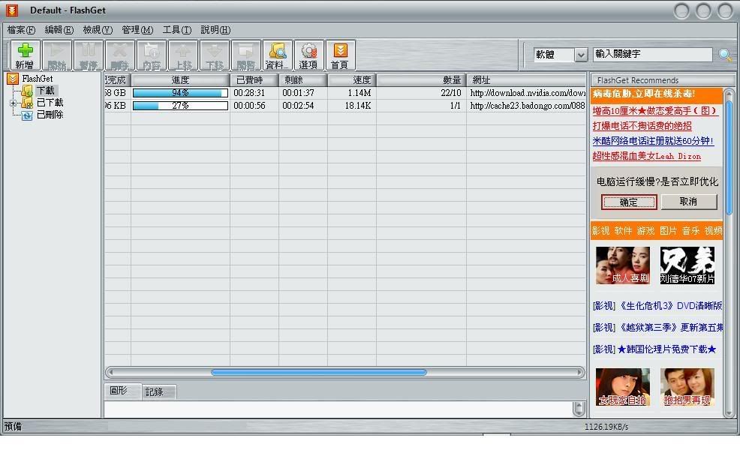The width and height of the screenshot is (740, 450).
Task: Click the 新增 green plus toolbar icon
Action: (25, 55)
